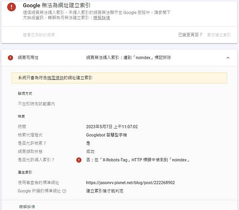Click the 已變更頁面？ text
239x210 pixels.
click(x=190, y=35)
